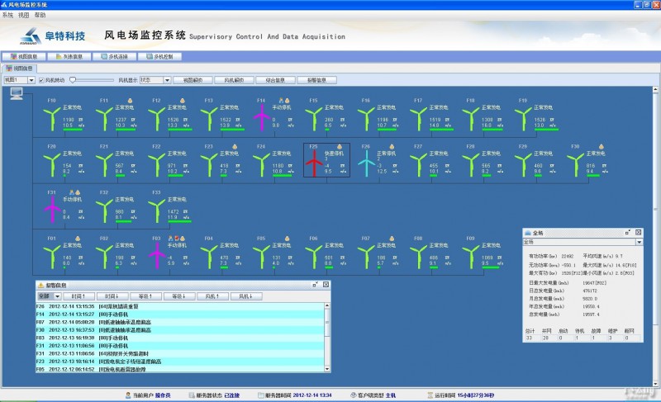The image size is (661, 402).
Task: Select the red F25 faulted turbine
Action: [x=314, y=163]
